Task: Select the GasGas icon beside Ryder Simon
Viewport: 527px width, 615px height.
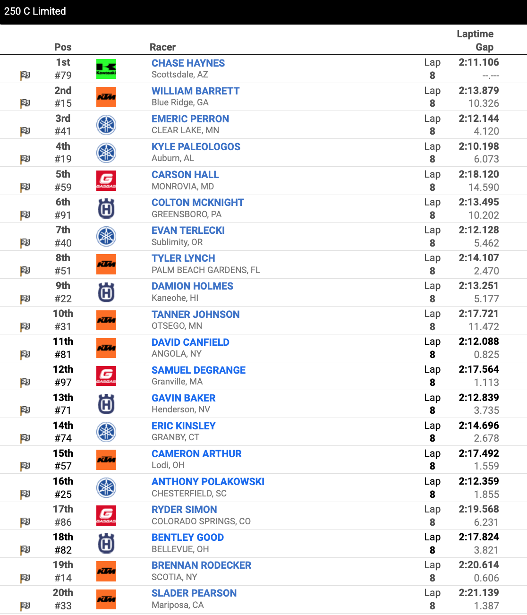Action: (106, 515)
